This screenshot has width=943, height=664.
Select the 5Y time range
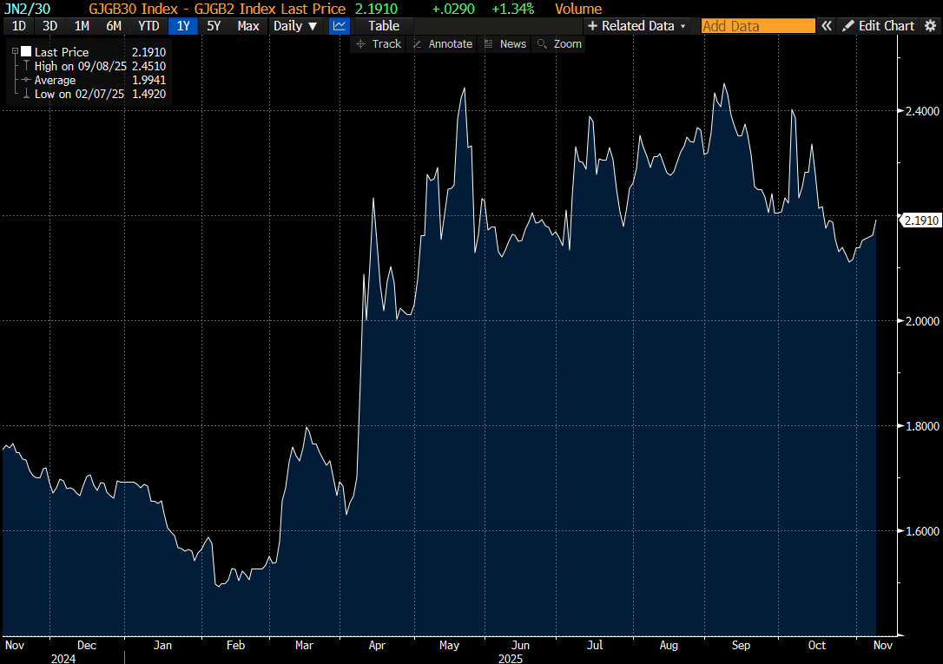coord(214,26)
